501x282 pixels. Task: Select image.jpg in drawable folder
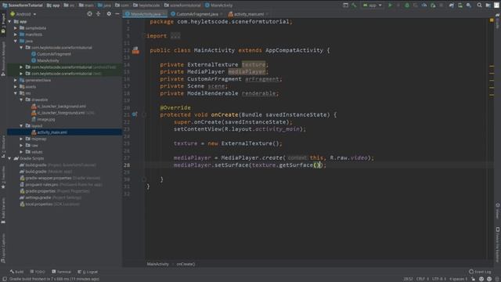[x=43, y=119]
